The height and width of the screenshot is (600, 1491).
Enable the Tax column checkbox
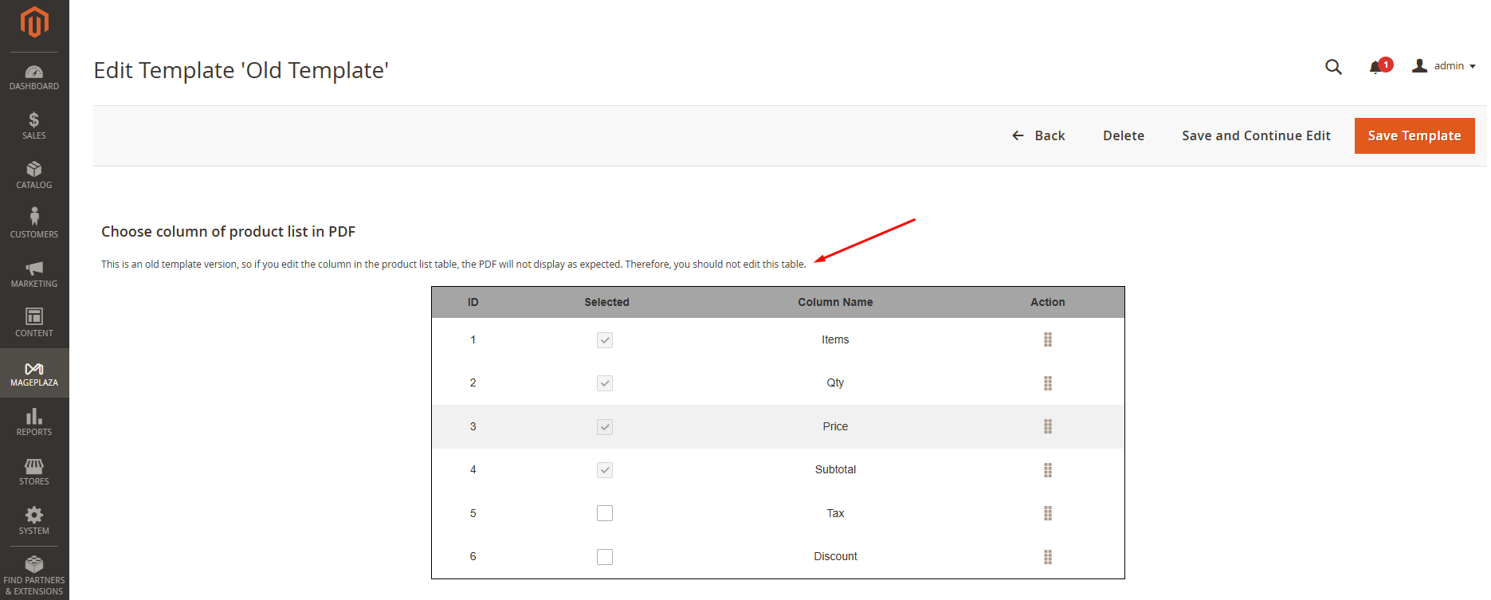click(x=605, y=513)
